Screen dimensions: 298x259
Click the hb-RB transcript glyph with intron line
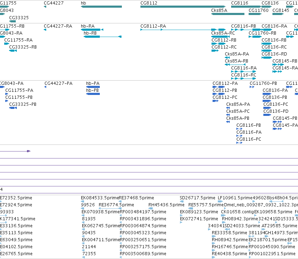pyautogui.click(x=103, y=37)
